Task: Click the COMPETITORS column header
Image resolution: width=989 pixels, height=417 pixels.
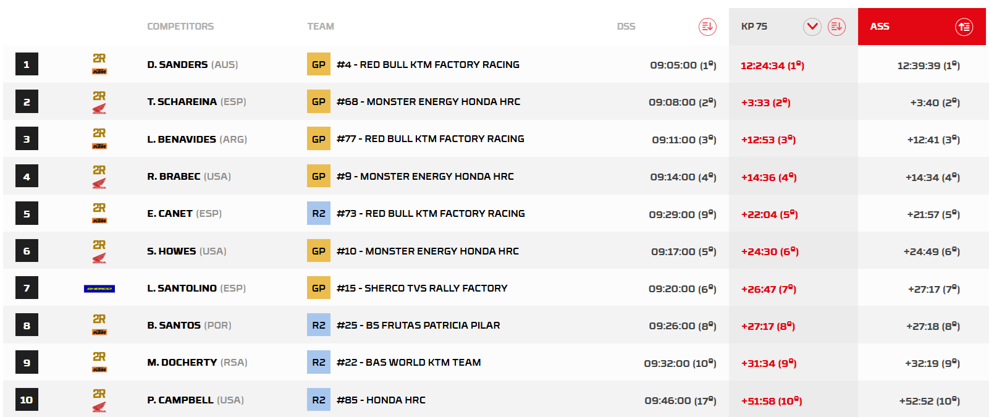Action: [x=180, y=27]
